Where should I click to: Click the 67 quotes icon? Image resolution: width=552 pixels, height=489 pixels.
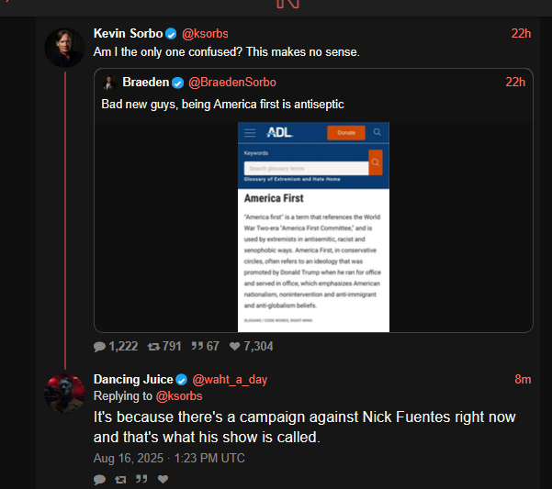[197, 346]
